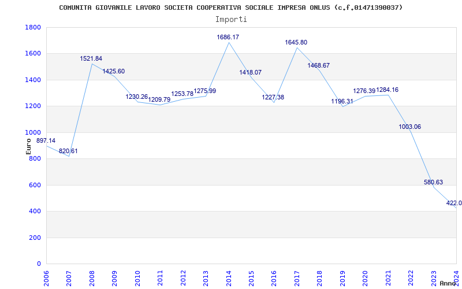
Task: Click the chart title with the cooperative name
Action: (x=231, y=8)
